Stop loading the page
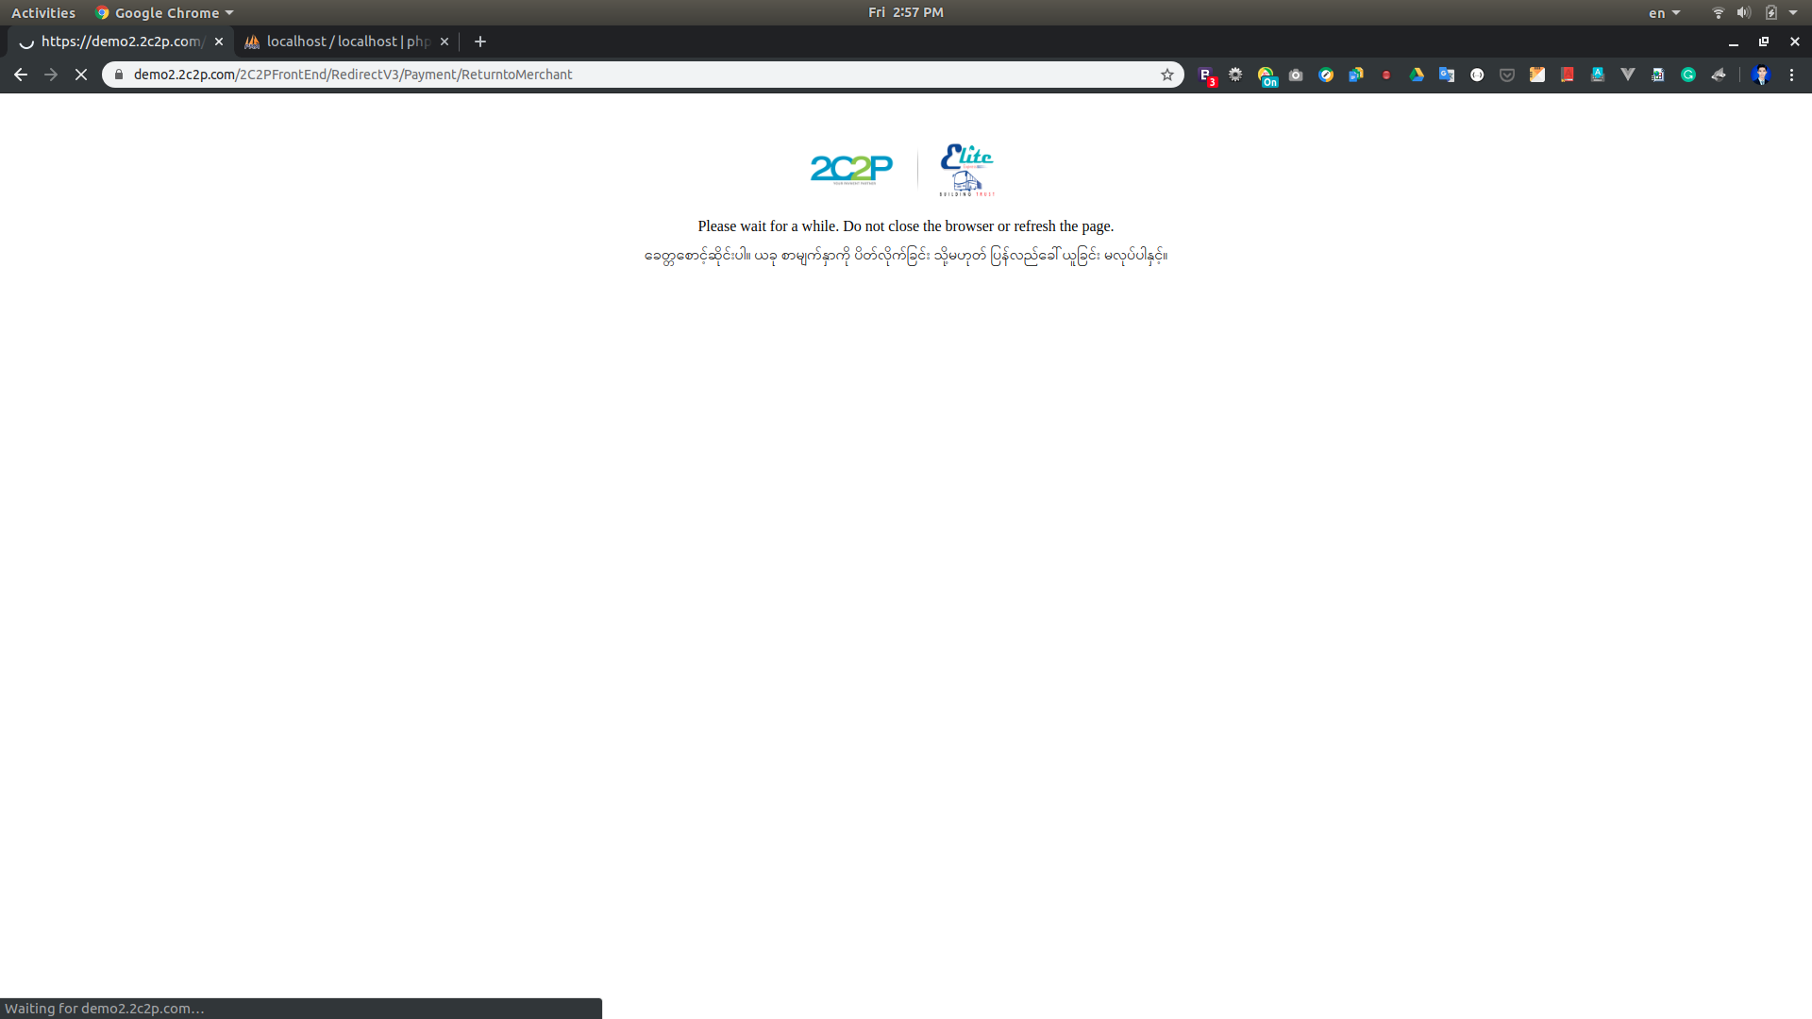 click(x=81, y=75)
